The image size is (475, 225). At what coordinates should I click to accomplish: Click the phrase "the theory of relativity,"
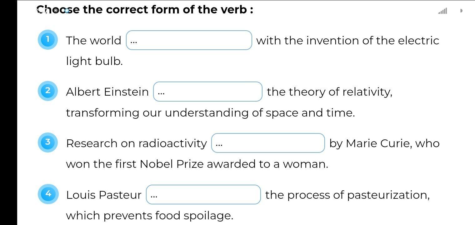(x=329, y=92)
